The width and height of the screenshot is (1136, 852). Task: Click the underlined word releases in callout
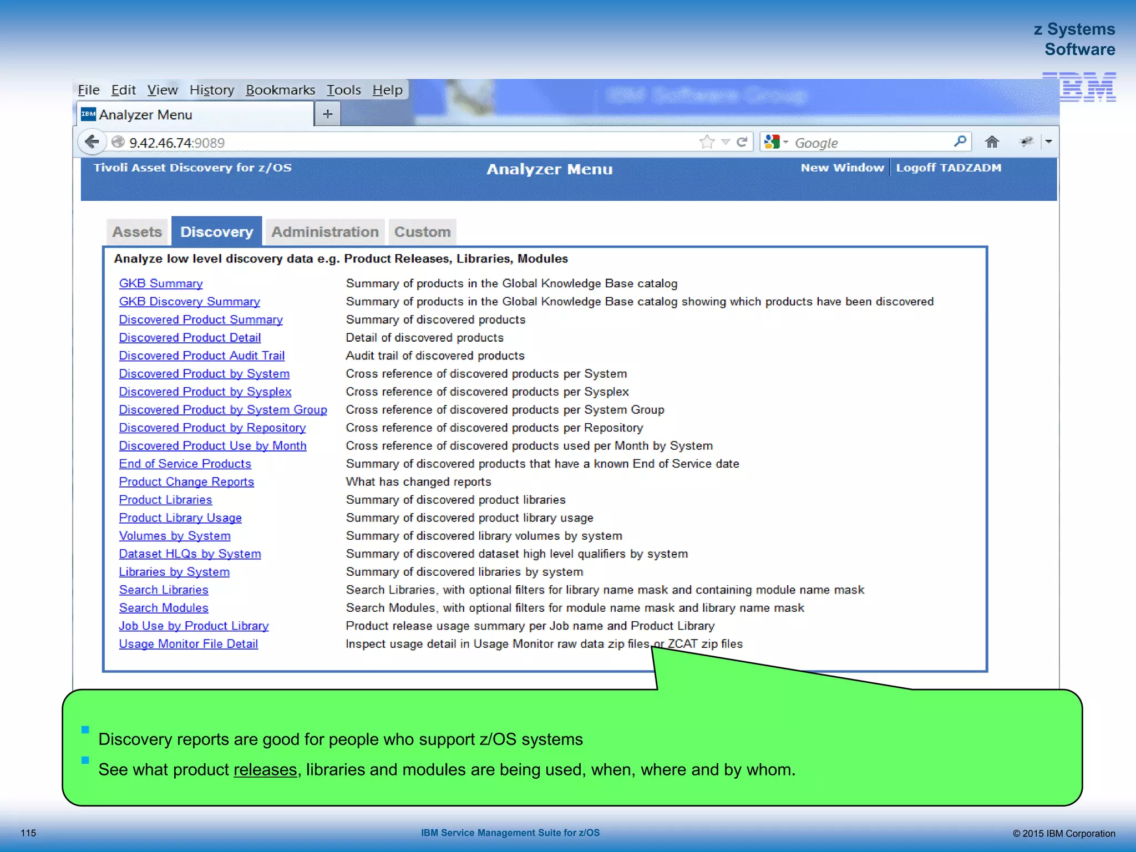[265, 770]
